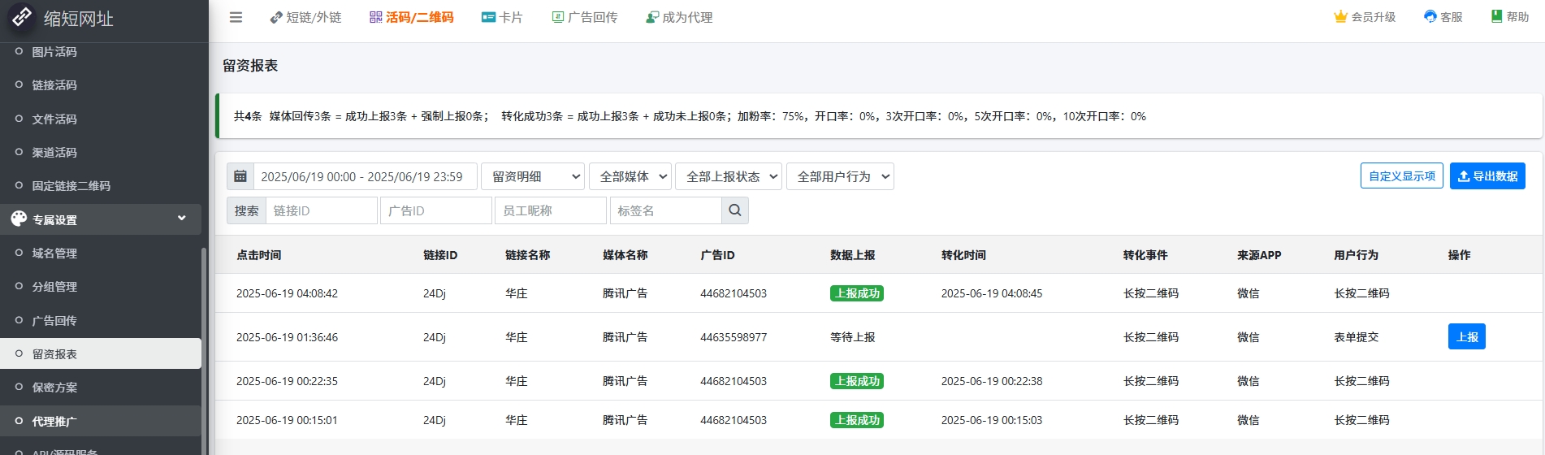
Task: Click the 导出数据 button
Action: pos(1487,176)
